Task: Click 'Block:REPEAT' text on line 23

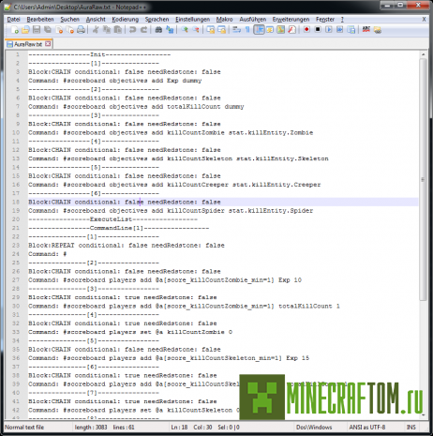Action: [x=52, y=246]
